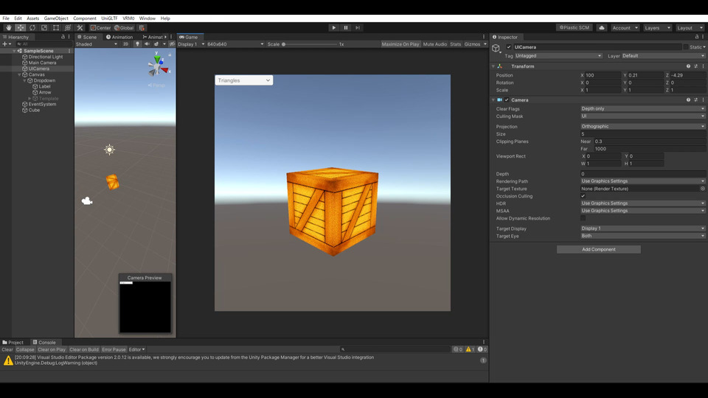Switch to the Console tab
Viewport: 708px width, 398px height.
pyautogui.click(x=46, y=342)
